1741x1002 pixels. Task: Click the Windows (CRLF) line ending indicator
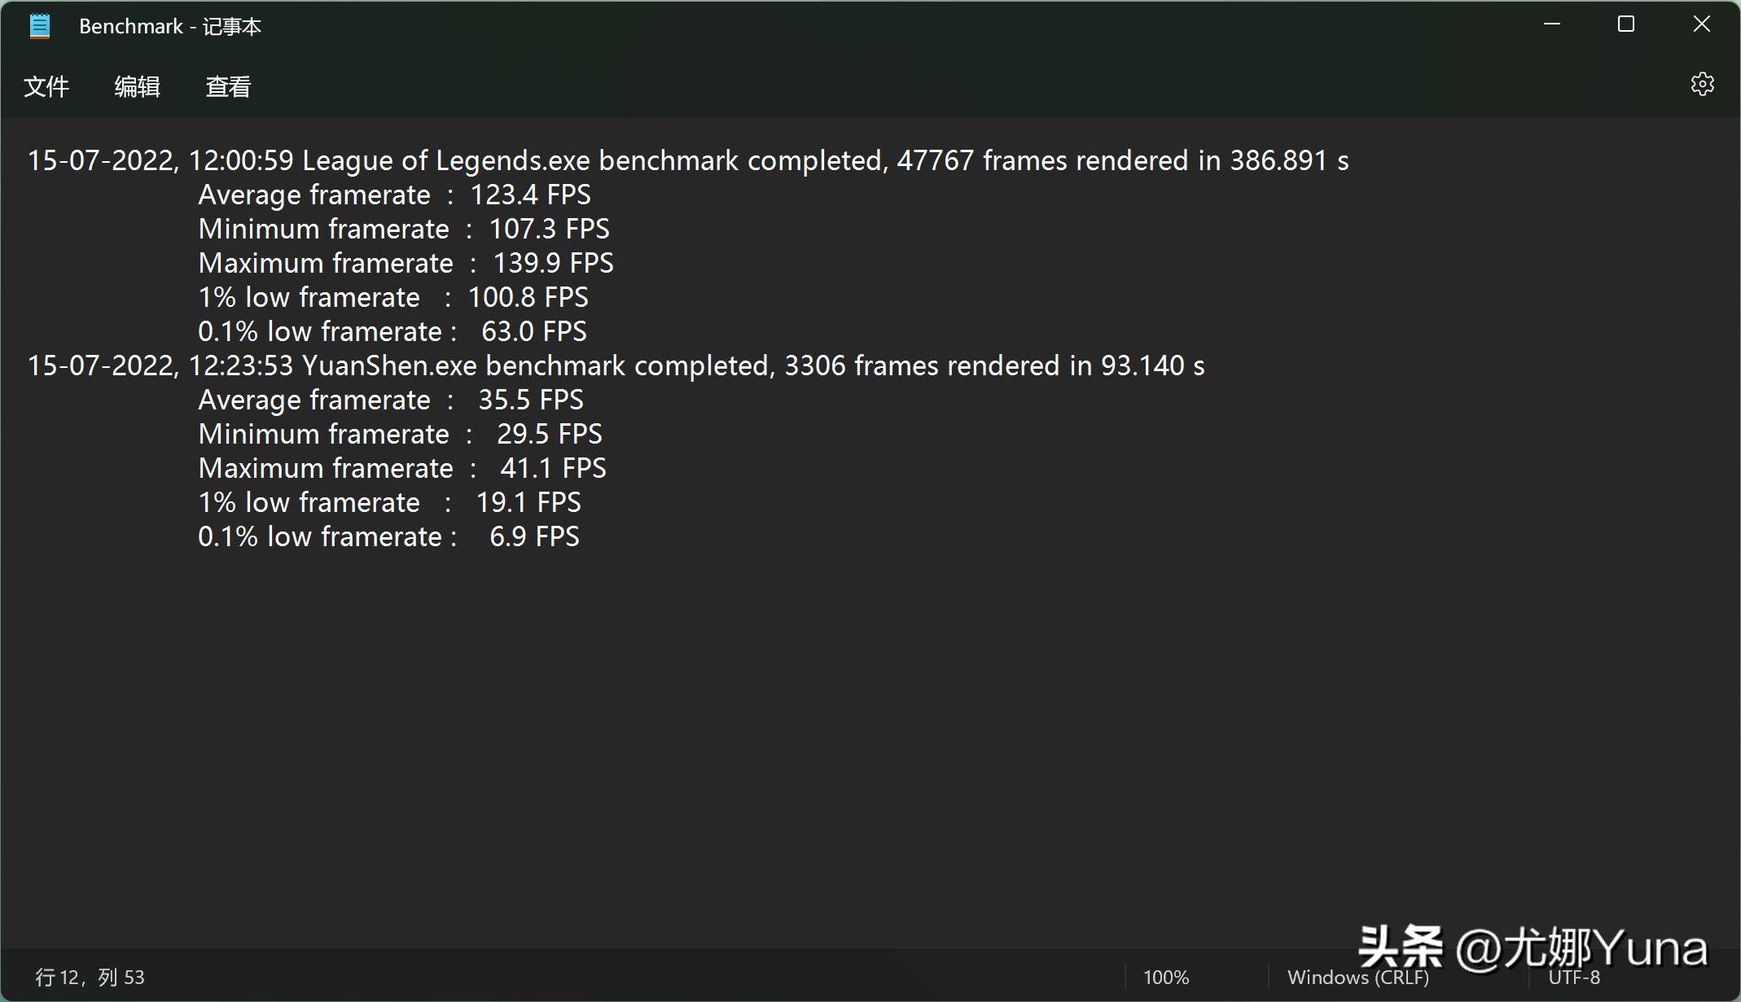coord(1357,977)
